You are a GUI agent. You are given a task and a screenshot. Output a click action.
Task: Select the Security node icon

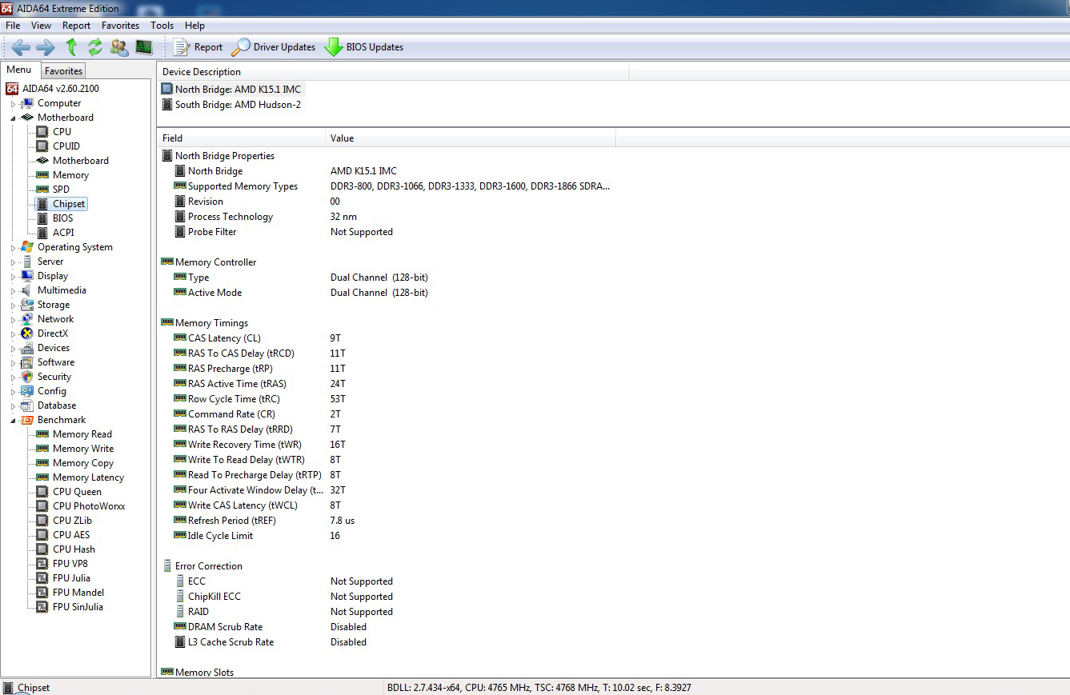(x=27, y=377)
